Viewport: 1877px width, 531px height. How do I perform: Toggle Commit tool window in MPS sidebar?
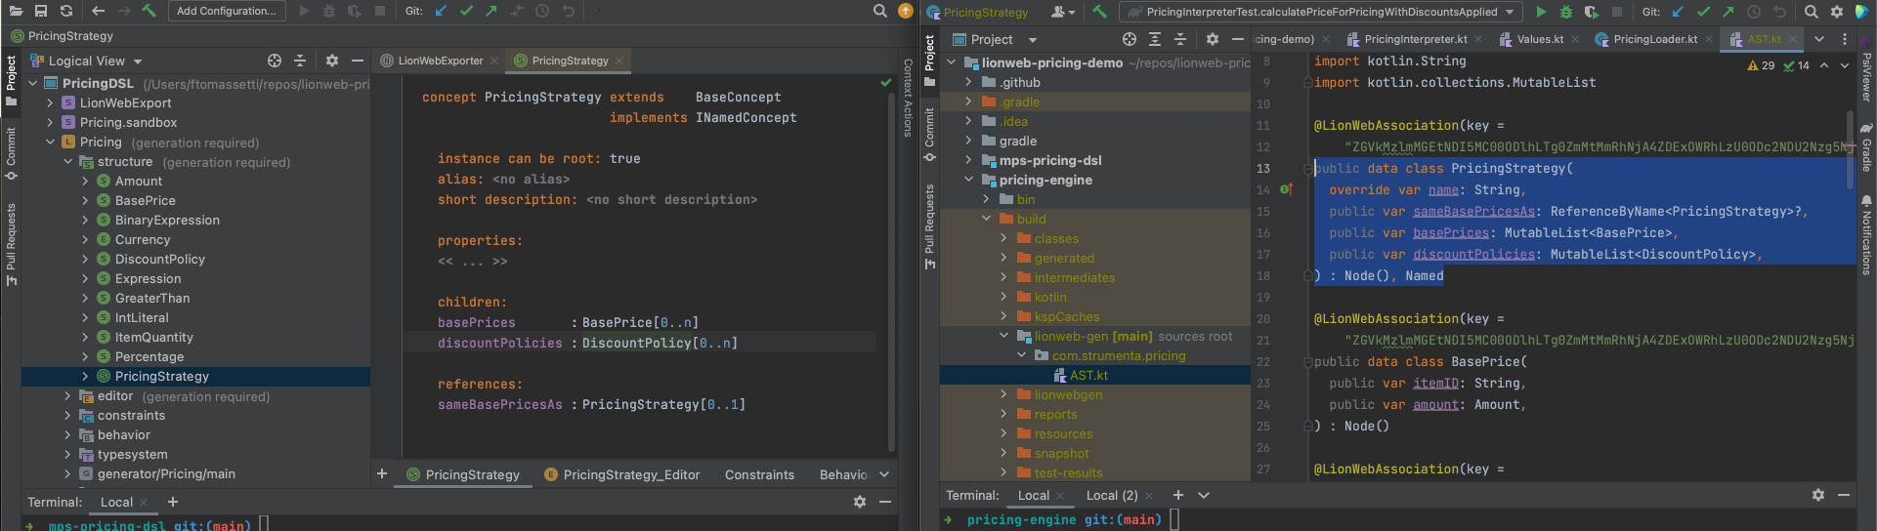(11, 153)
